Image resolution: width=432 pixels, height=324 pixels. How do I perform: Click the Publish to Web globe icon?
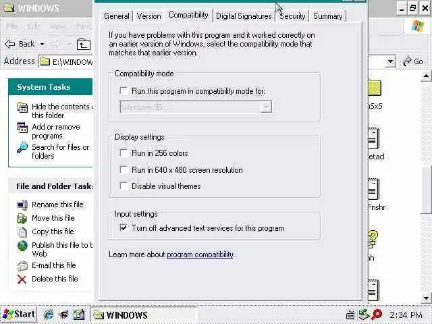(x=22, y=246)
